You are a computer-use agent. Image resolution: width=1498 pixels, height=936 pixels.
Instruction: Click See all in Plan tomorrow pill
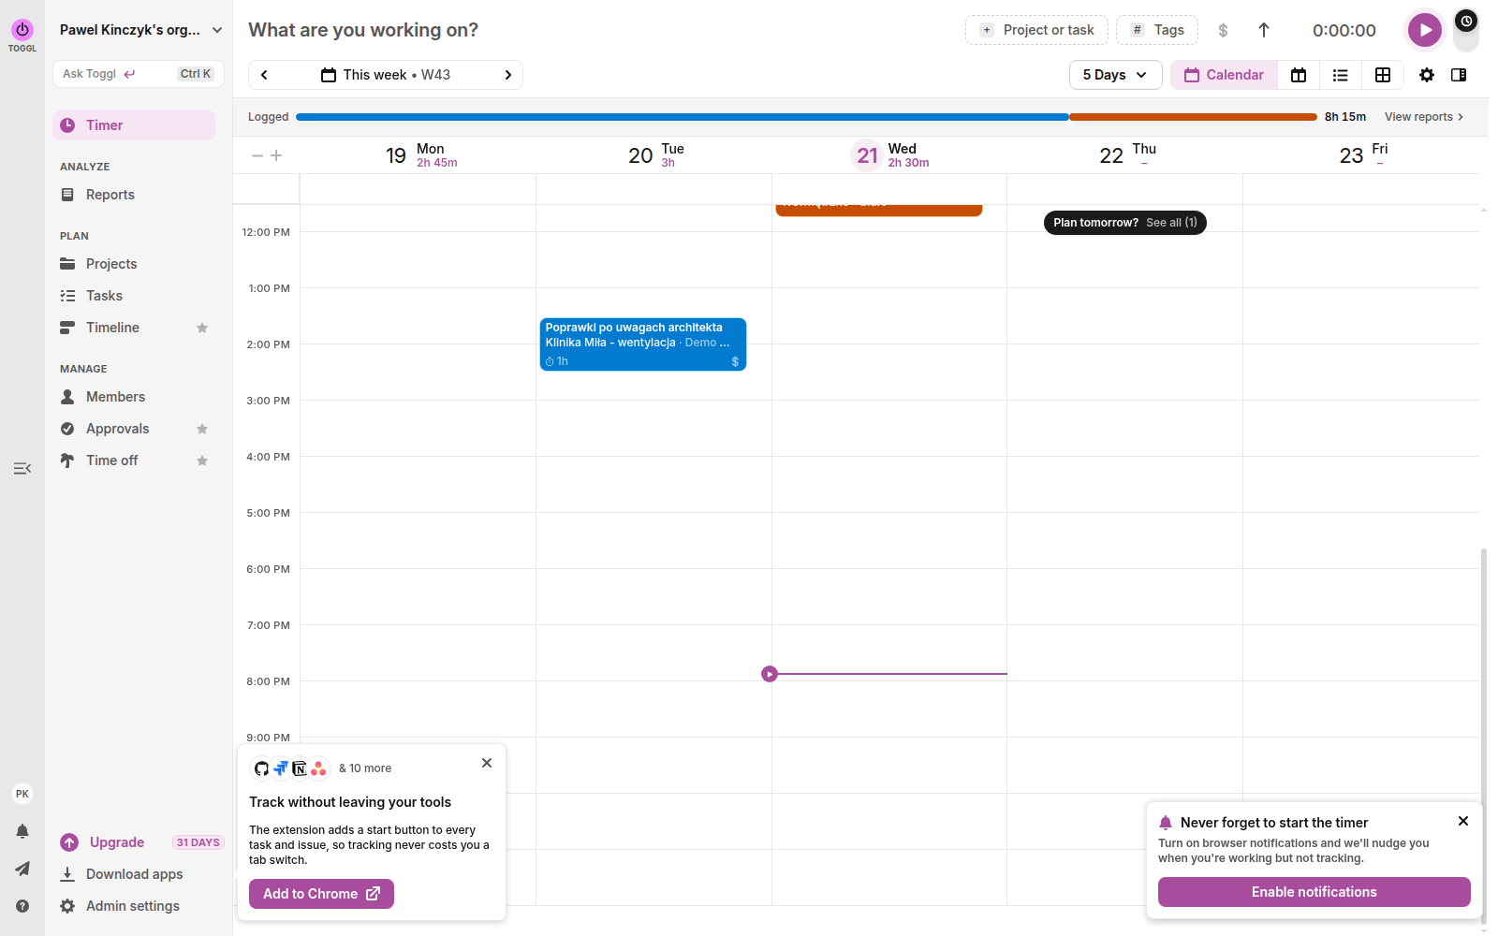pyautogui.click(x=1171, y=223)
